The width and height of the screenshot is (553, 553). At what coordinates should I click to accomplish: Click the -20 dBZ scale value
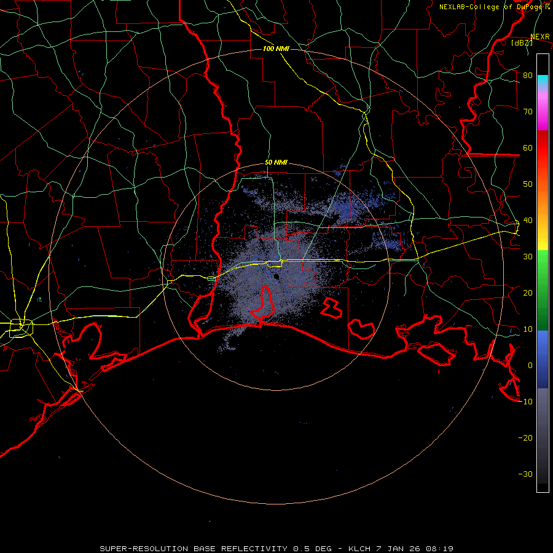(525, 437)
